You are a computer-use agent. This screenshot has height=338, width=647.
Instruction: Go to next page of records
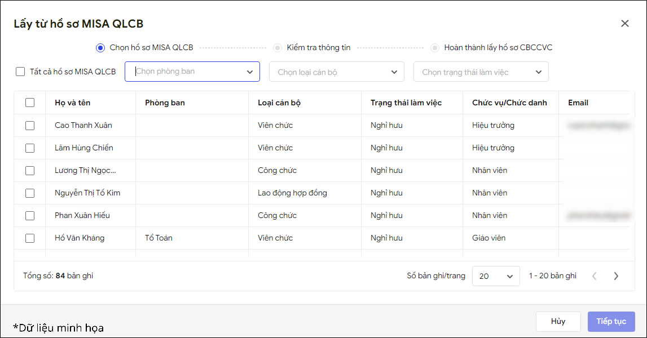[616, 276]
